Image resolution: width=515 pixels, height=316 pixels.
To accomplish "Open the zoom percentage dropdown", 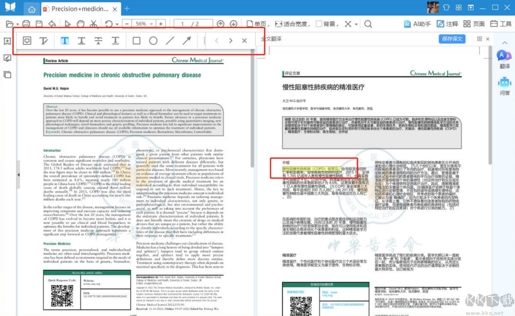I will (151, 24).
